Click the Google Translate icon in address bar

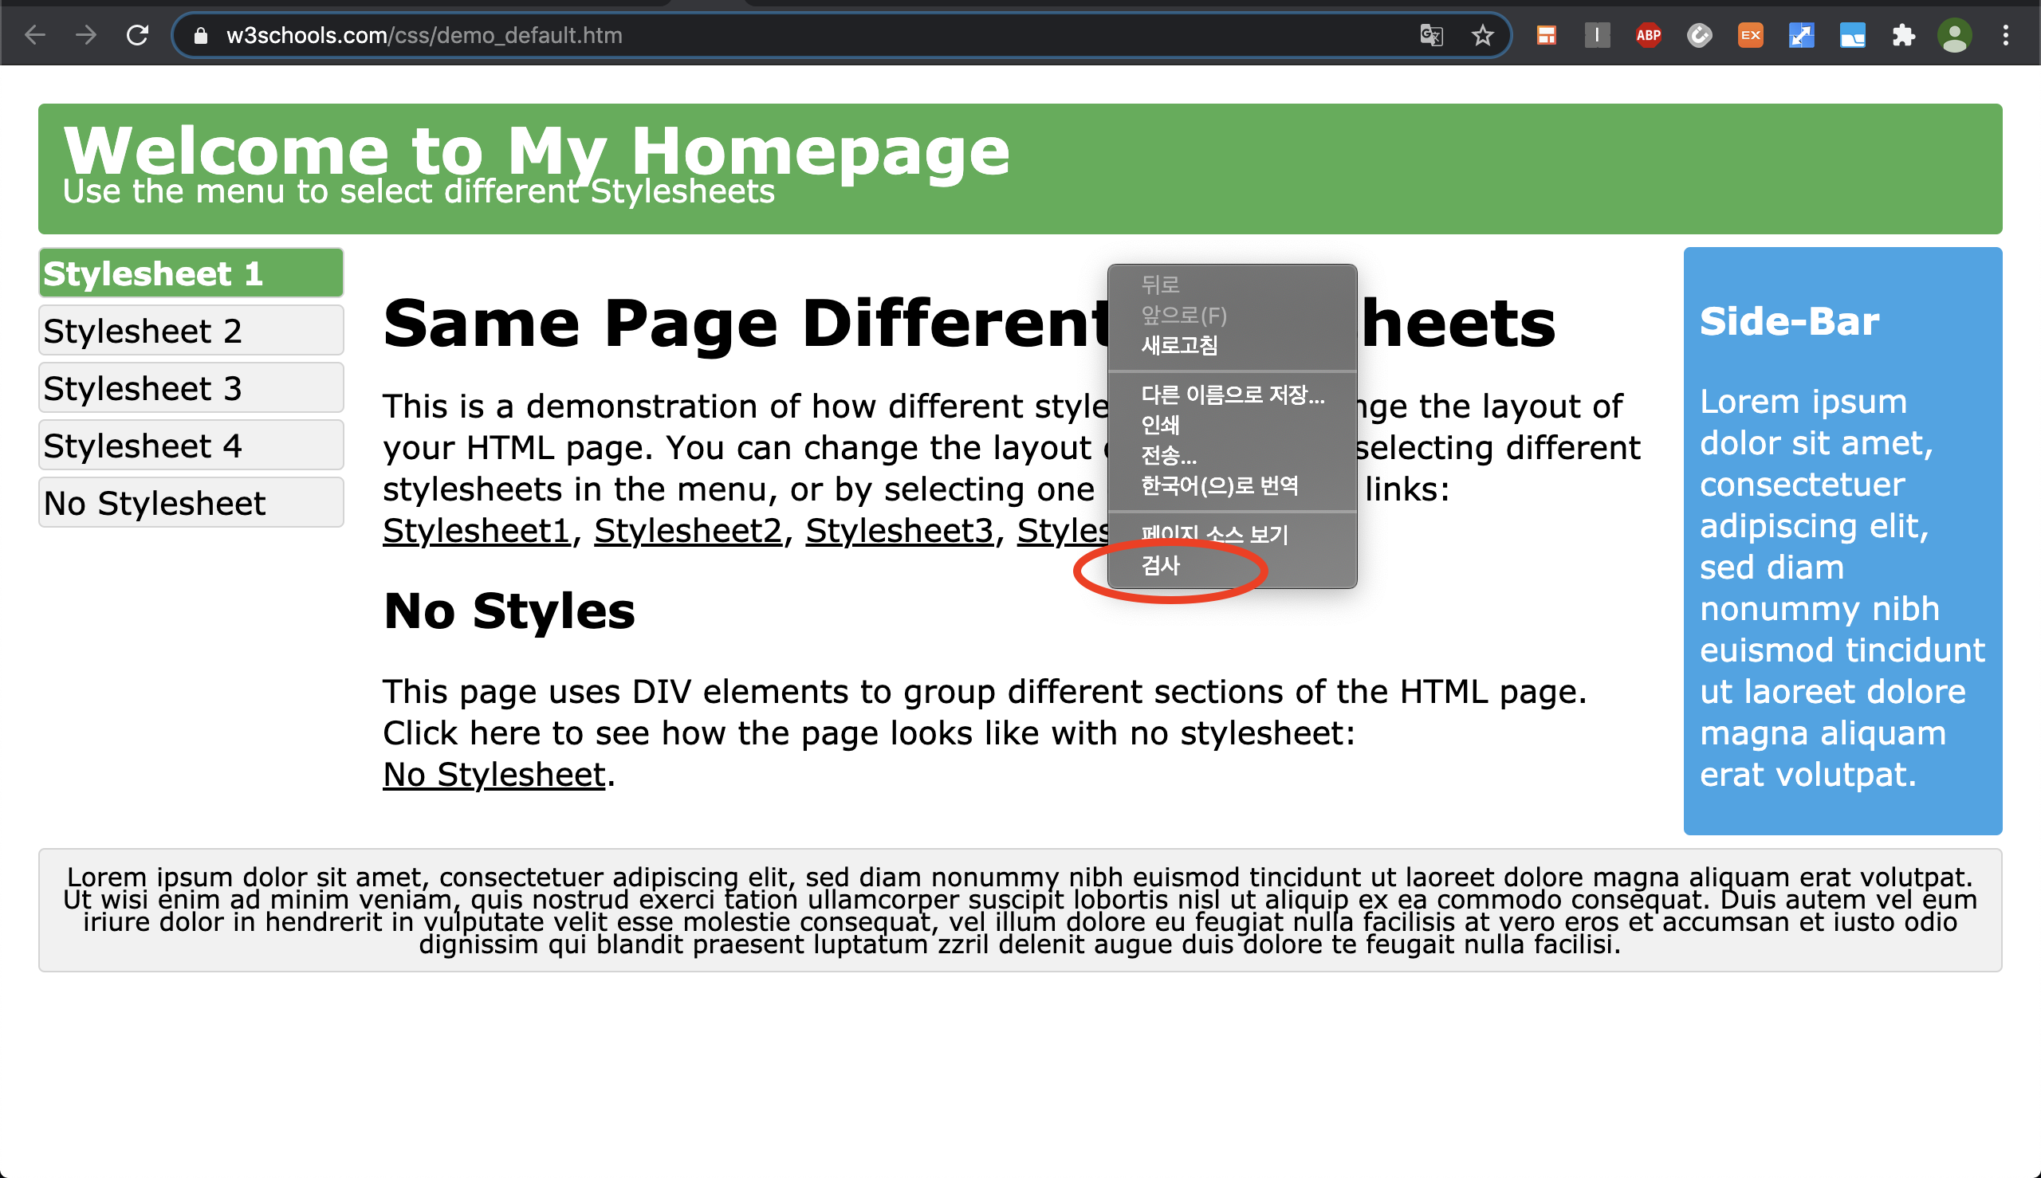point(1431,36)
